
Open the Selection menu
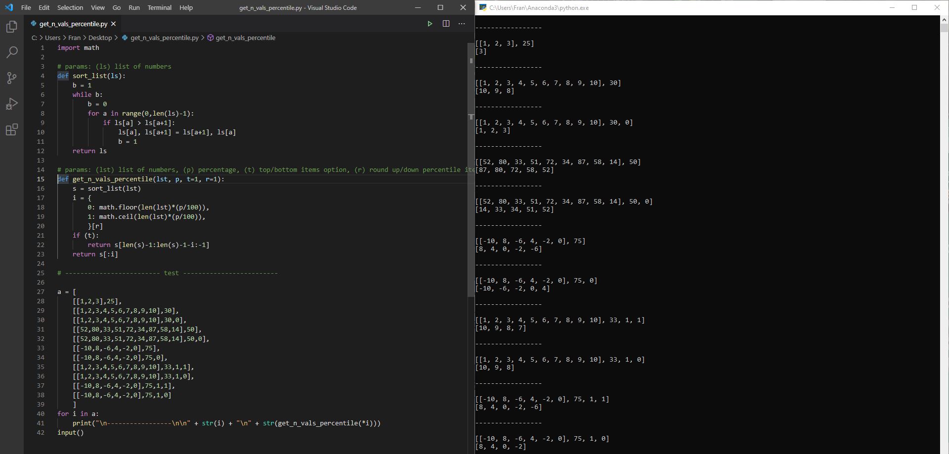(x=70, y=7)
